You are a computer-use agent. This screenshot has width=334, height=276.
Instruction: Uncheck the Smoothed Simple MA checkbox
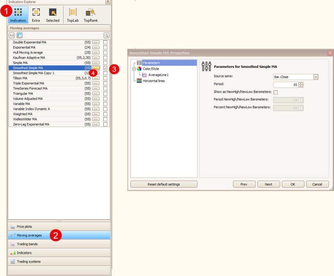click(105, 68)
